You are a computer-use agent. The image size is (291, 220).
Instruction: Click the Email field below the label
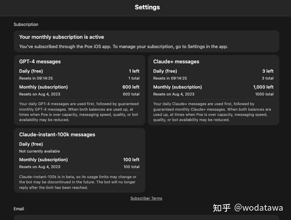point(145,217)
